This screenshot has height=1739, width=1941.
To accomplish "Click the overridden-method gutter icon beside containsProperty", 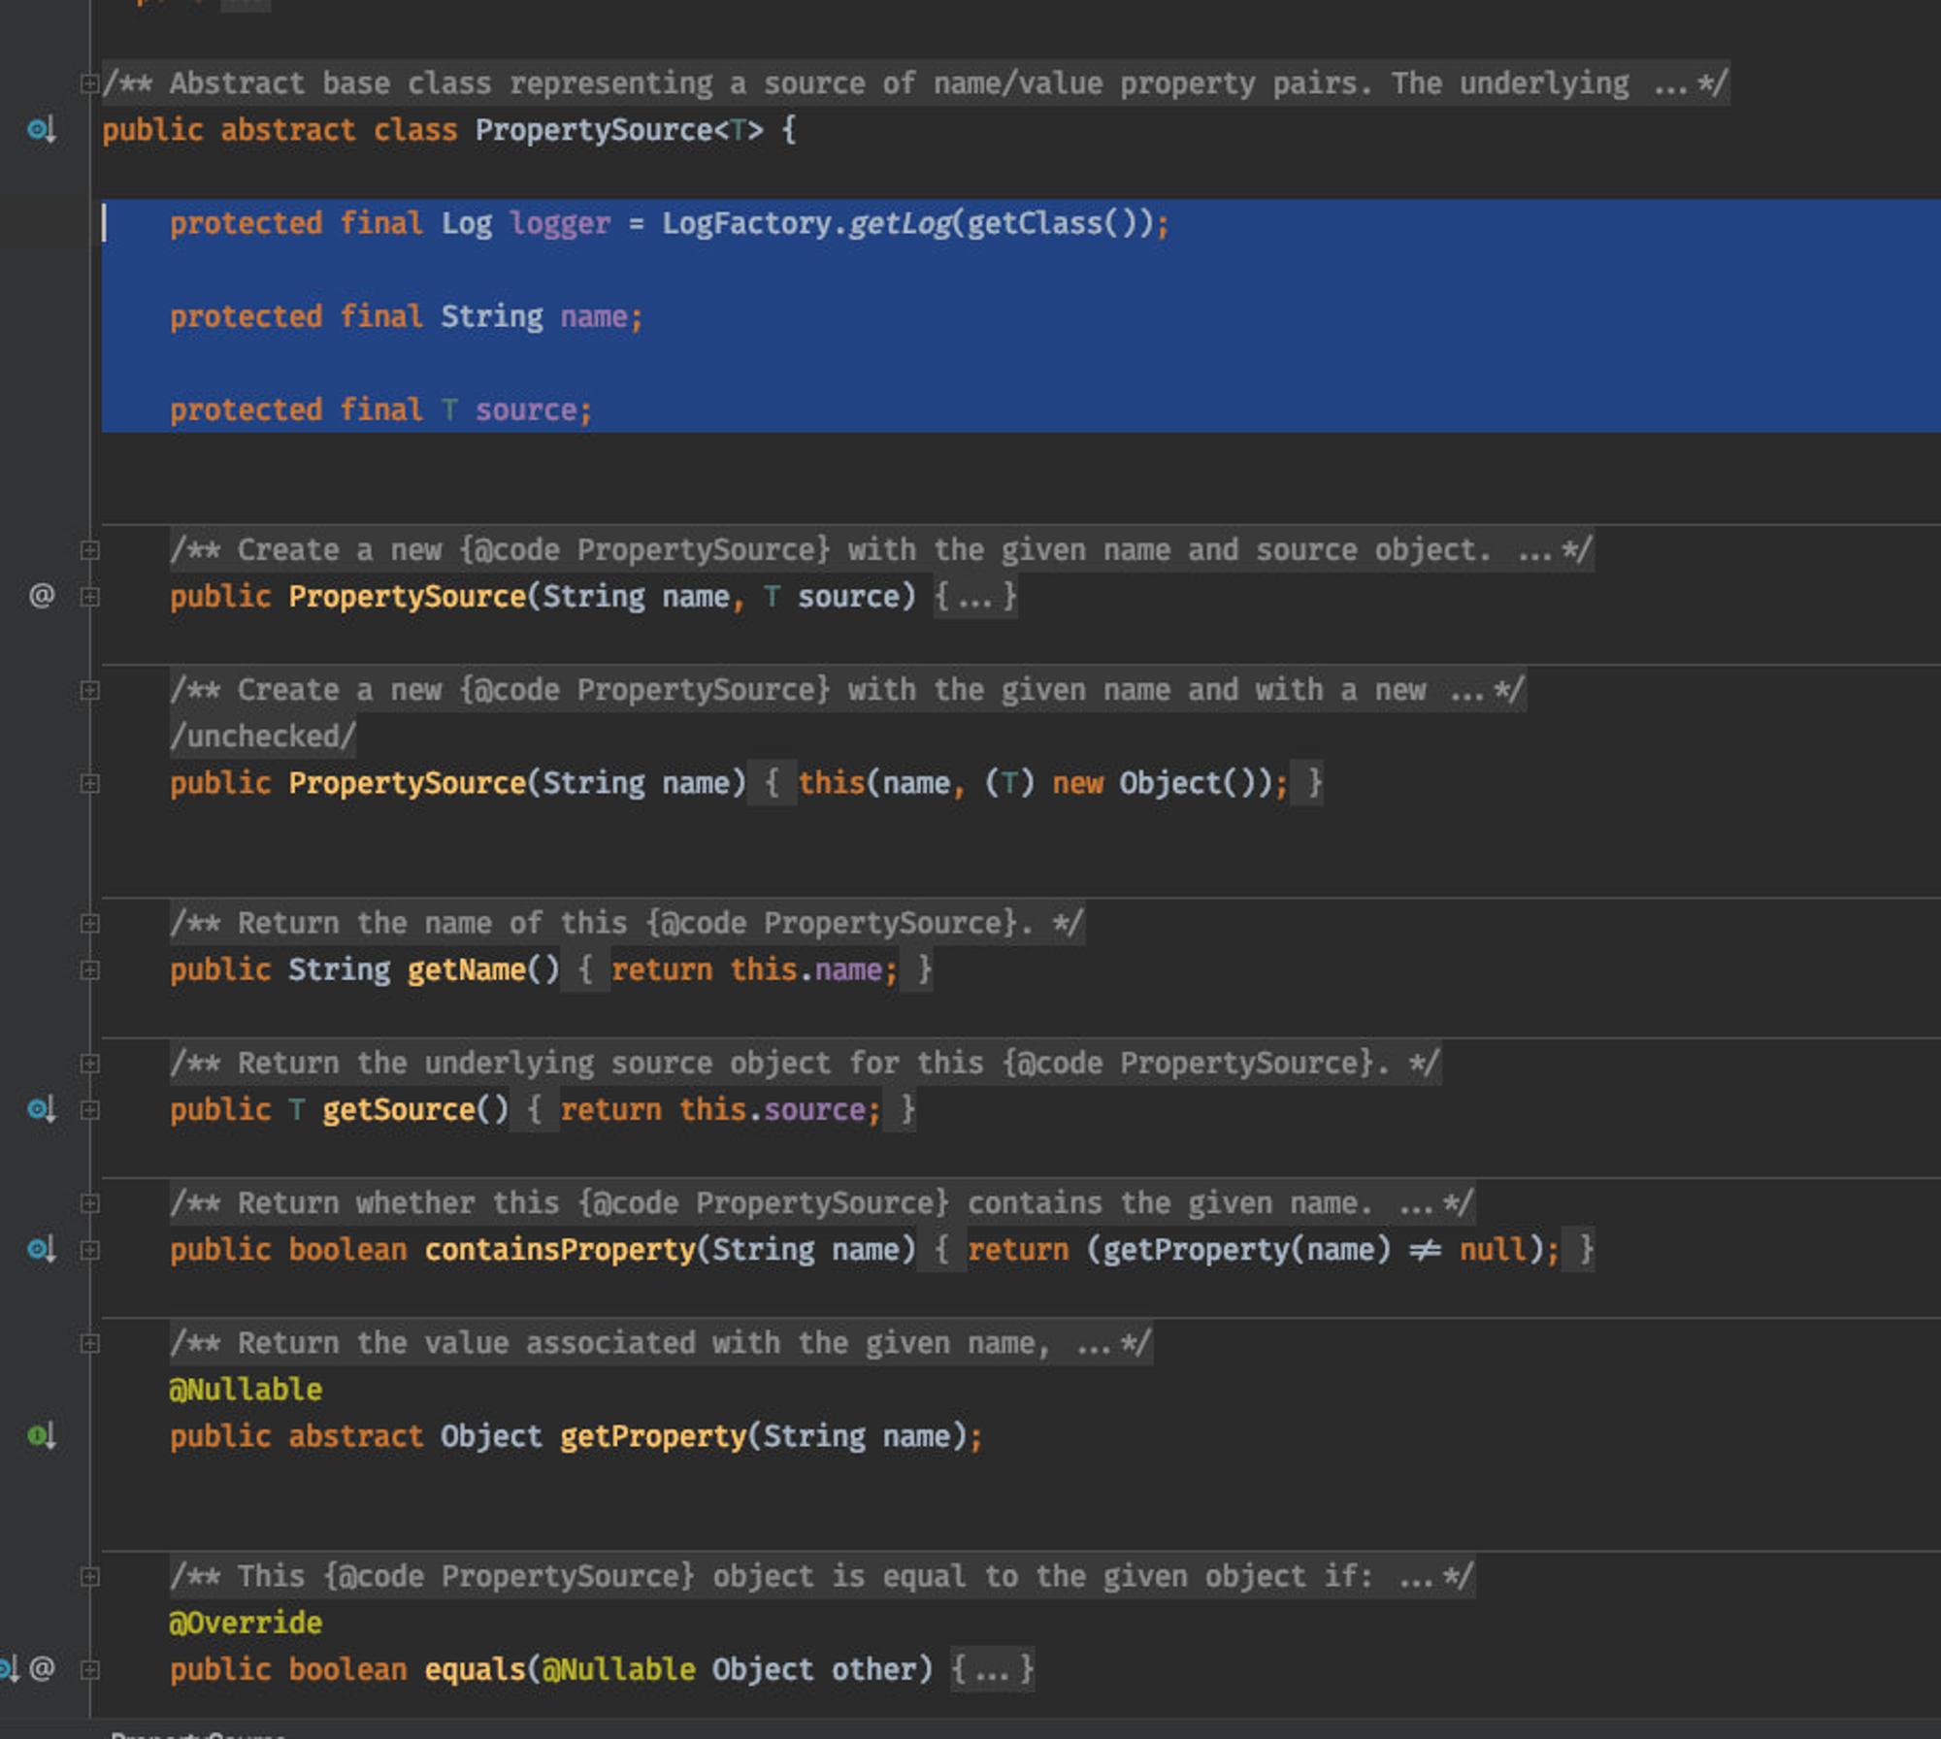I will (x=41, y=1249).
